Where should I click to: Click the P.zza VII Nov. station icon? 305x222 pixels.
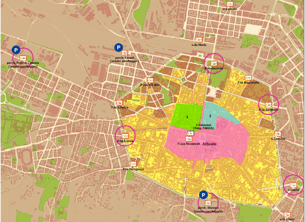click(150, 80)
